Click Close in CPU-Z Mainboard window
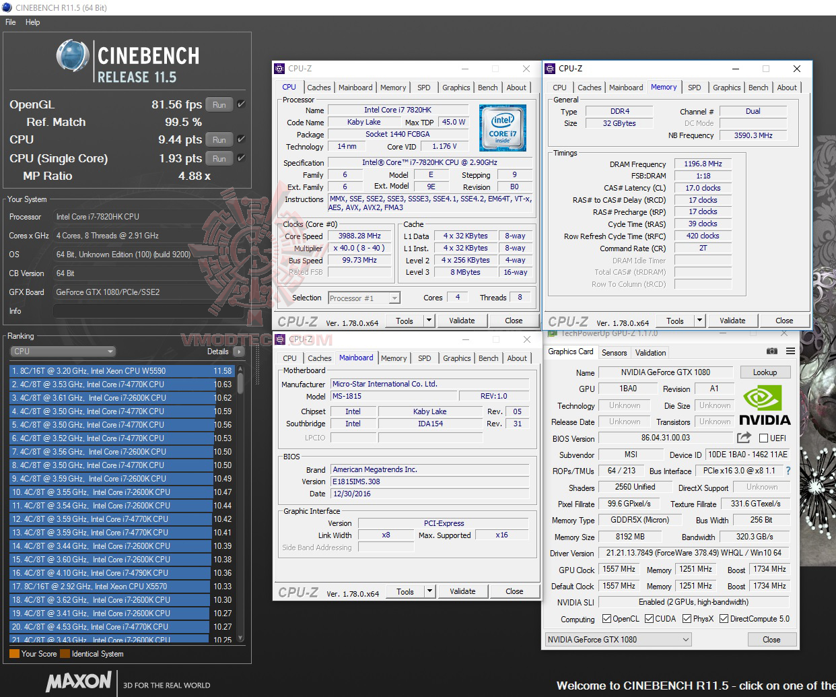The height and width of the screenshot is (697, 836). pyautogui.click(x=514, y=591)
